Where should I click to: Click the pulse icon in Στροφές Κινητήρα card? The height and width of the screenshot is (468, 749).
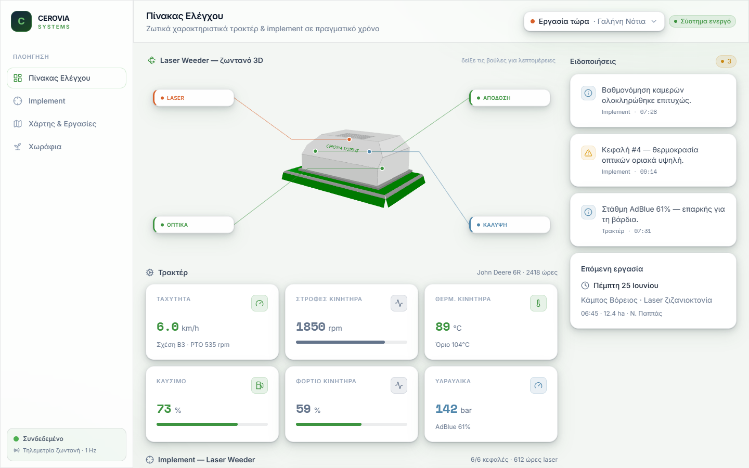[x=399, y=303]
